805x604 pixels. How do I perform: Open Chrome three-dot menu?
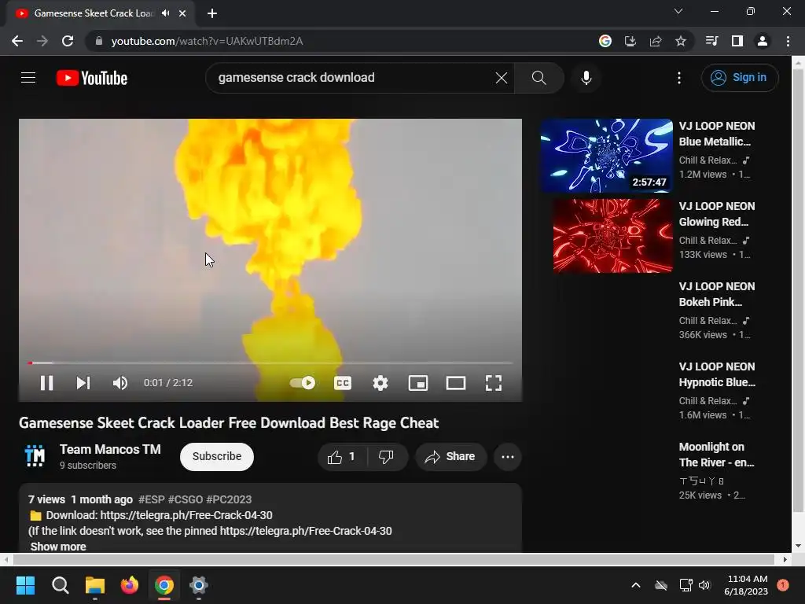coord(788,41)
